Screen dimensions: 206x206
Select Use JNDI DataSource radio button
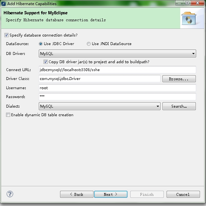[x=89, y=44]
